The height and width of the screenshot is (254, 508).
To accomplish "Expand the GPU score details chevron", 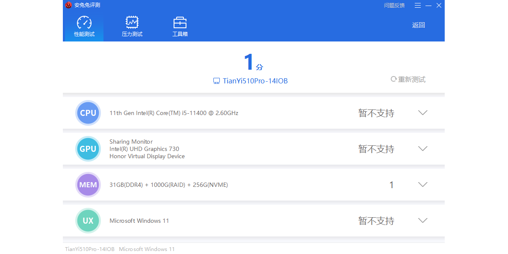I will (x=422, y=149).
